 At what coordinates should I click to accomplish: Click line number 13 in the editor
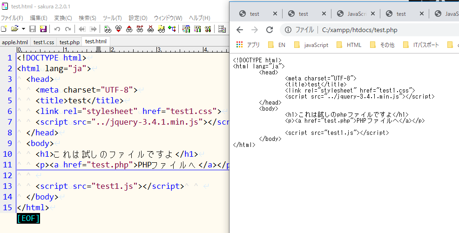(x=7, y=186)
